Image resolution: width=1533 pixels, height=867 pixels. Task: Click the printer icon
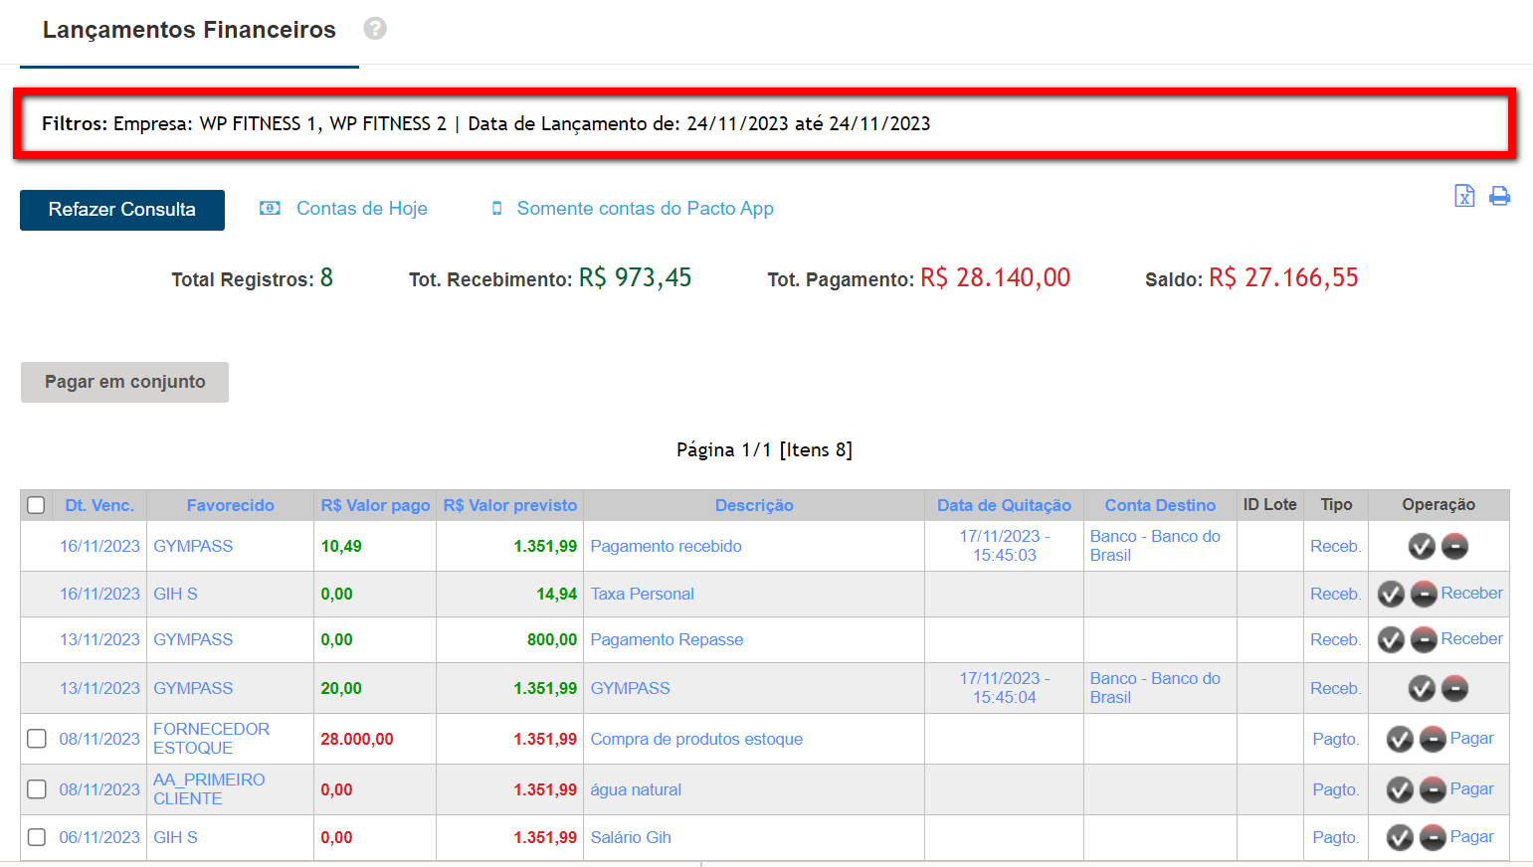[x=1499, y=196]
